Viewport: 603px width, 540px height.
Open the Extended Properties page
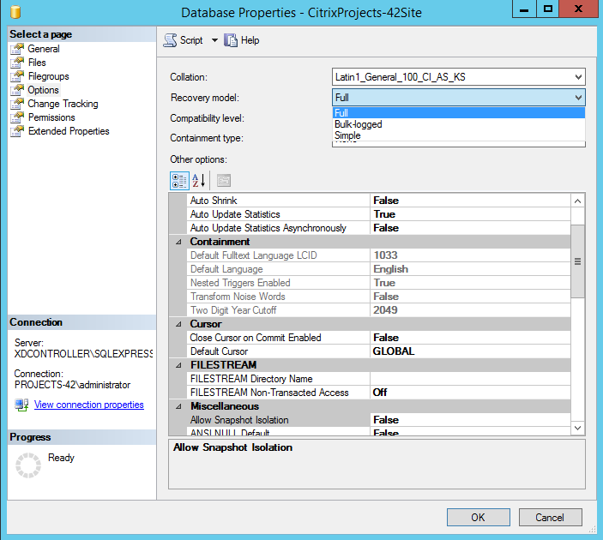click(69, 131)
